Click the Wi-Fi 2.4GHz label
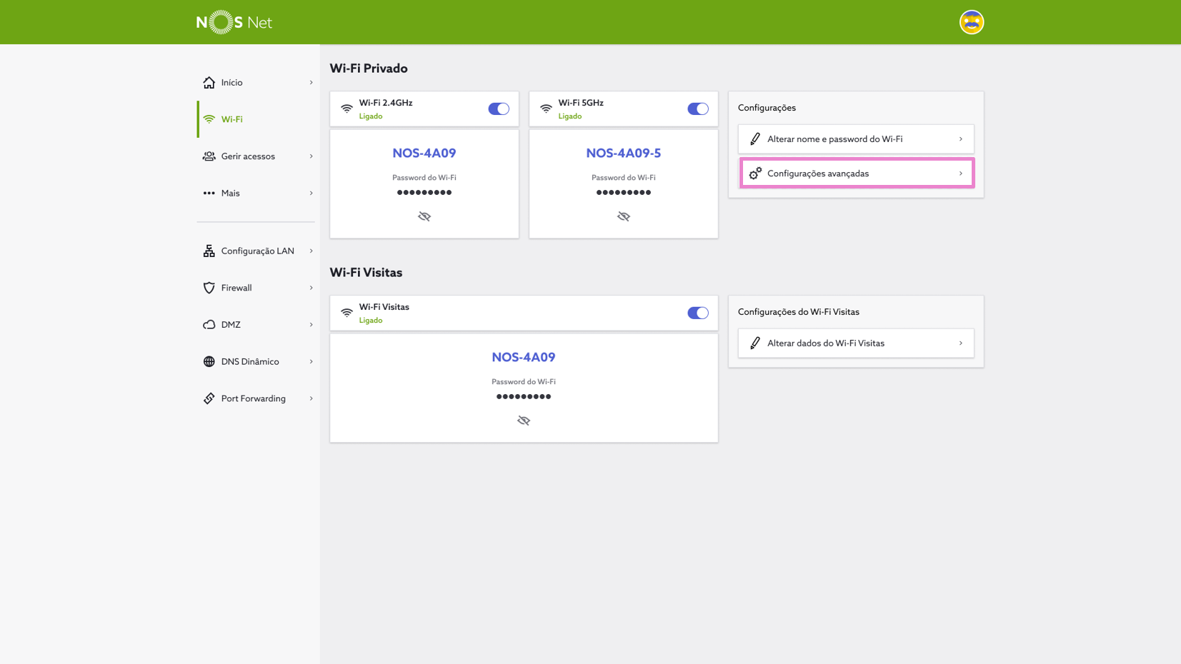1181x664 pixels. (386, 103)
